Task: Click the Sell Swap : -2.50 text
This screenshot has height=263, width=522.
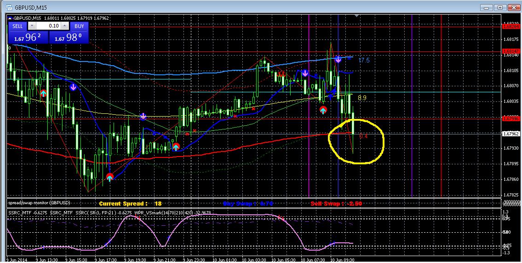Action: point(336,203)
